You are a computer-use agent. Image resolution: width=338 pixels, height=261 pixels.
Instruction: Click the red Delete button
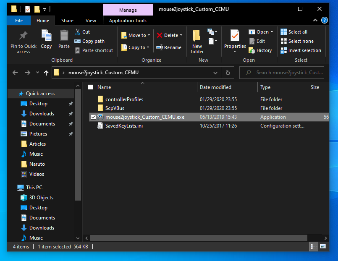pyautogui.click(x=168, y=35)
